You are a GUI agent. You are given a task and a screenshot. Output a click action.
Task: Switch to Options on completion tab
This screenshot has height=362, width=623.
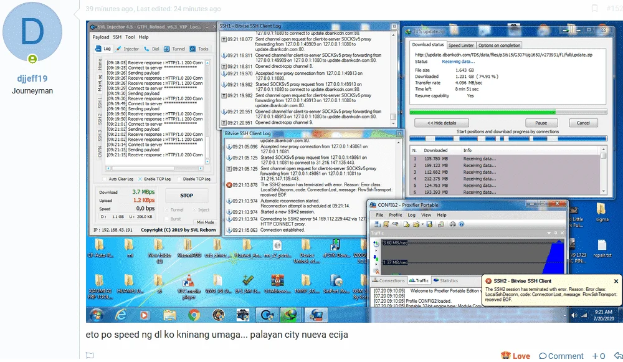coord(499,45)
